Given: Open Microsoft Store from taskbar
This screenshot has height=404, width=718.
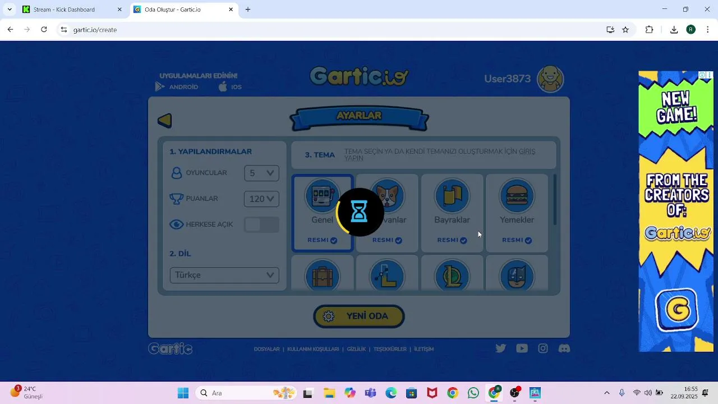Looking at the screenshot, I should click(x=412, y=393).
